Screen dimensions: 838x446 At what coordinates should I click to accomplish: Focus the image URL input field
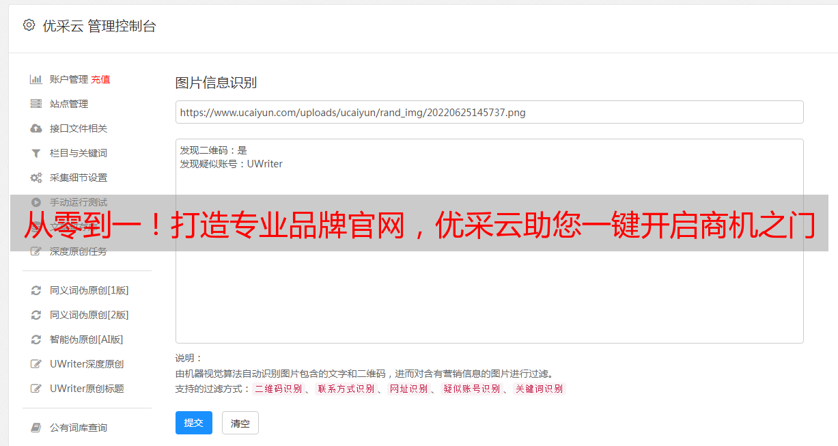(x=489, y=112)
